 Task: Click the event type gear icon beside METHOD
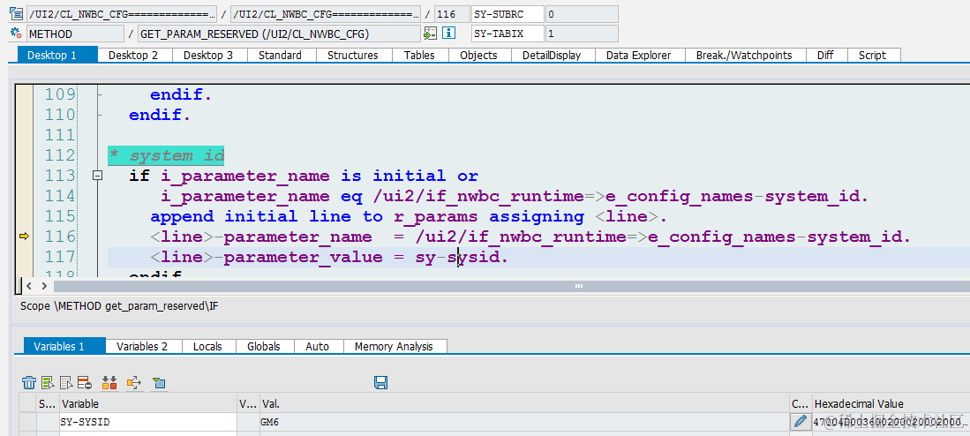(16, 34)
